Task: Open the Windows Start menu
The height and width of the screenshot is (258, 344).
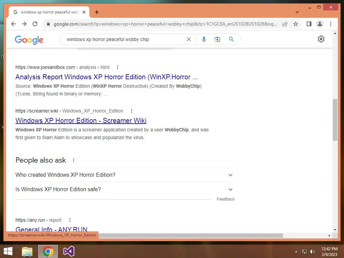Action: 8,251
